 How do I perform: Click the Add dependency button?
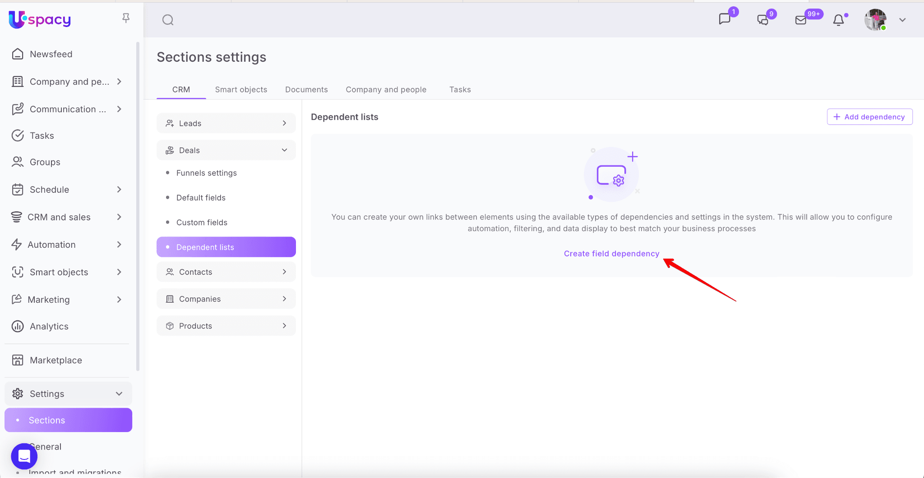(869, 117)
